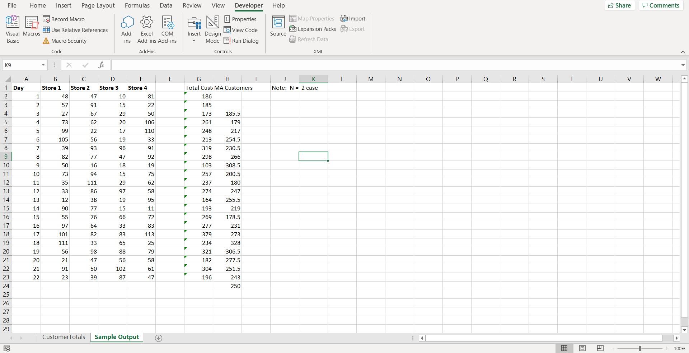Open control Properties

[240, 19]
